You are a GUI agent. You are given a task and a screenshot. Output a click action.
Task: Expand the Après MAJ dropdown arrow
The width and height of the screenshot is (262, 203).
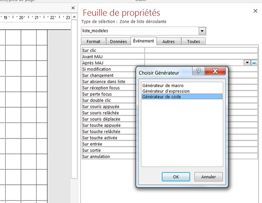pyautogui.click(x=247, y=63)
